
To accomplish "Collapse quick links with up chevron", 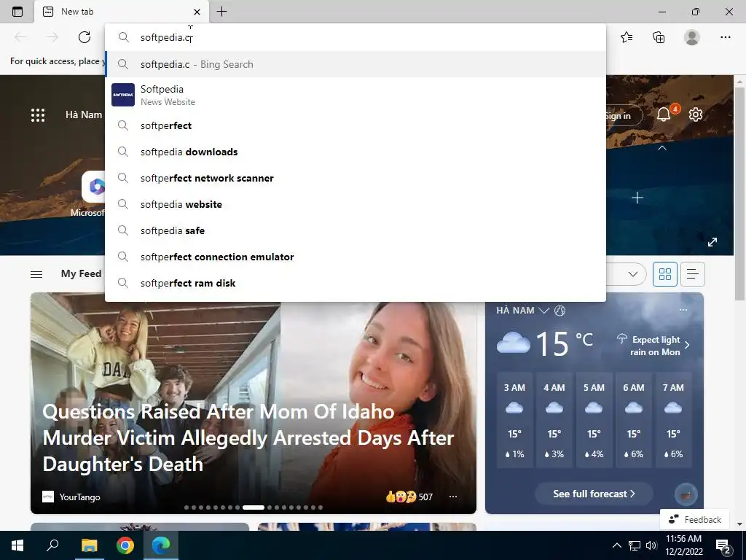I will [661, 148].
